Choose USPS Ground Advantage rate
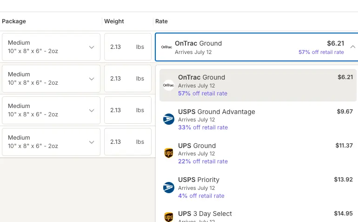 click(x=258, y=119)
